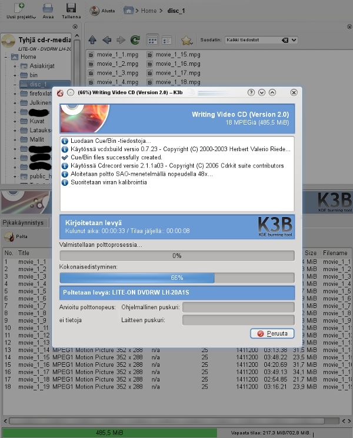Click the No. column header
The image size is (353, 438).
click(9, 253)
